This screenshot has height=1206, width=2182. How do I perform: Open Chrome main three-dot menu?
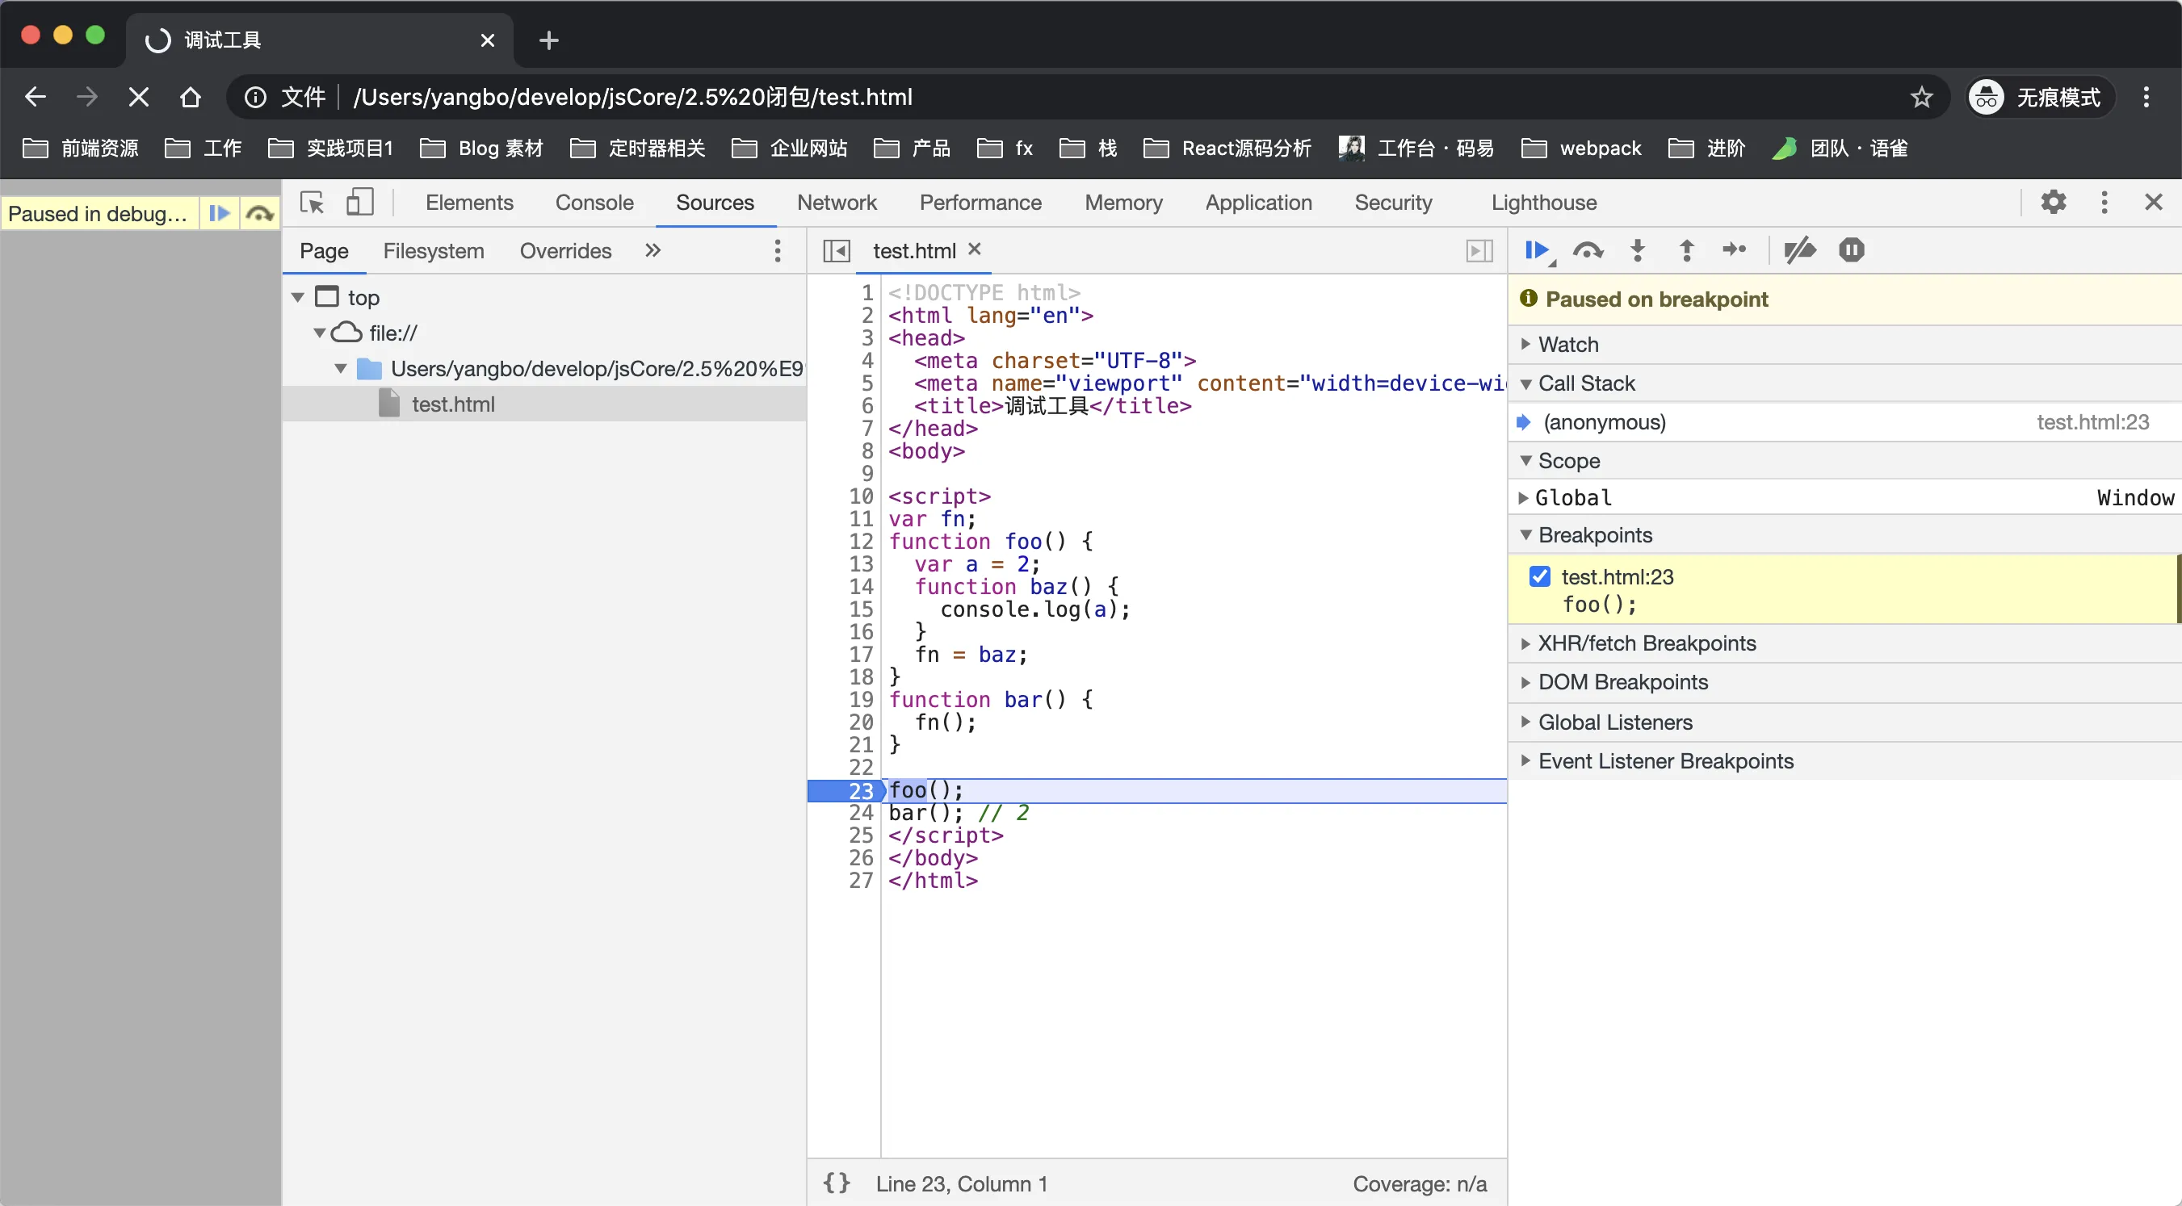pos(2146,98)
